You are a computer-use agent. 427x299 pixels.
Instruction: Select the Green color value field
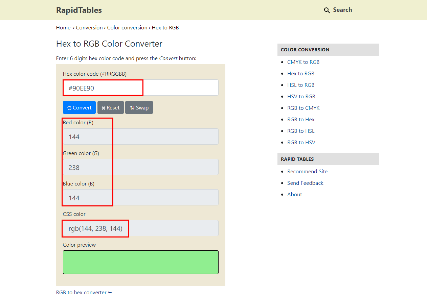[140, 167]
